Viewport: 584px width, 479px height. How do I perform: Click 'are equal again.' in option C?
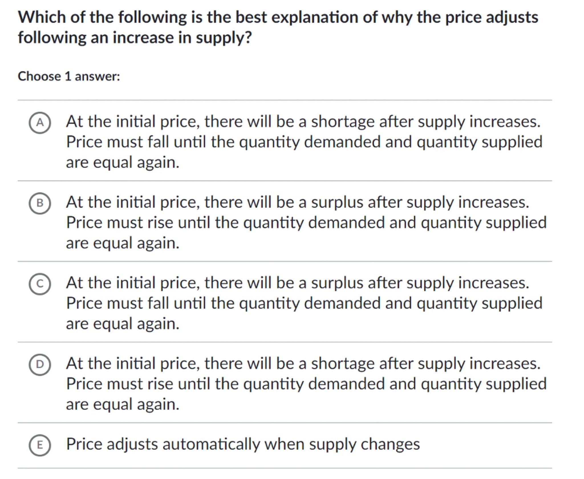pyautogui.click(x=123, y=324)
